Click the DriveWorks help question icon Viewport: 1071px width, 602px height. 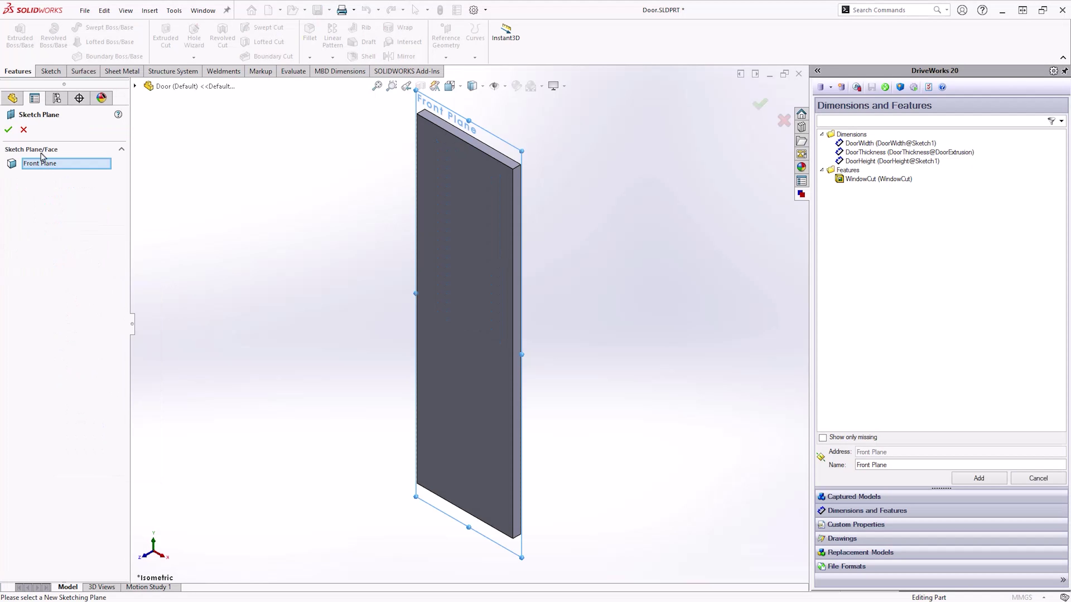coord(942,87)
